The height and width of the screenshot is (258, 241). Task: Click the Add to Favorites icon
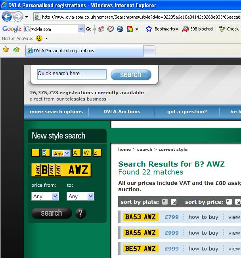tap(16, 49)
